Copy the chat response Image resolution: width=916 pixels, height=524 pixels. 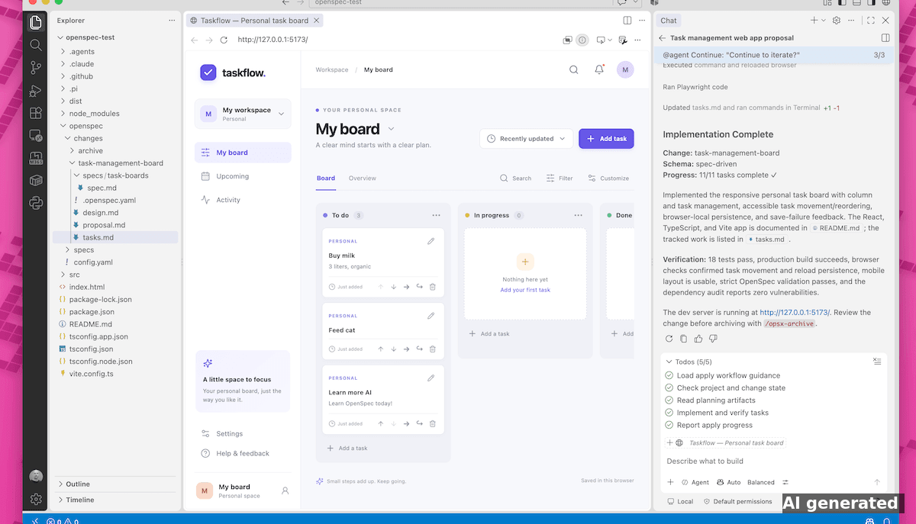coord(684,339)
